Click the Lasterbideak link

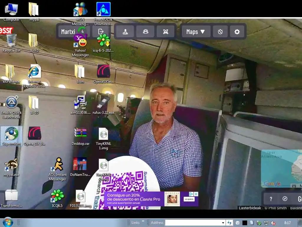coord(250,208)
